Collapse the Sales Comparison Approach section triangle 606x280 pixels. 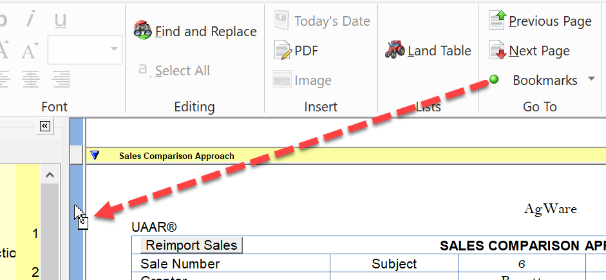(96, 155)
